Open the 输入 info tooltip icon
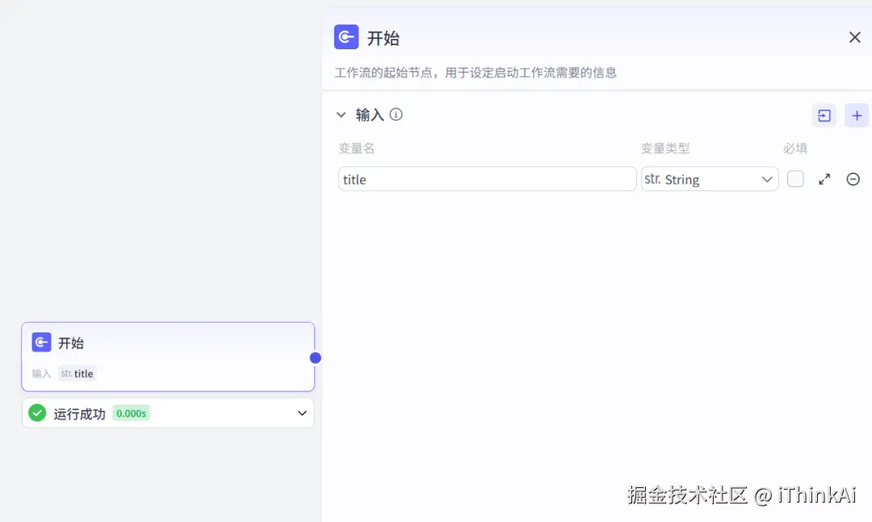872x522 pixels. coord(396,115)
